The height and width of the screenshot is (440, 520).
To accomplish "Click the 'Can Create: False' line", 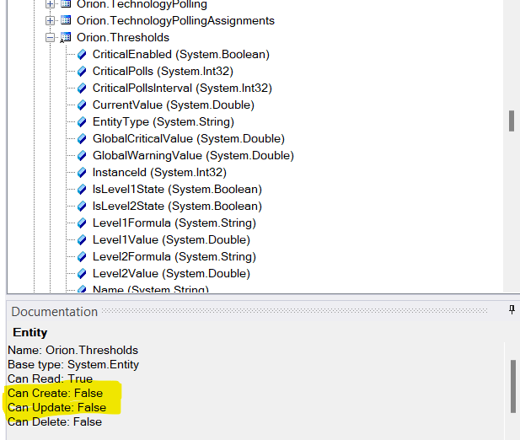I will coord(56,393).
